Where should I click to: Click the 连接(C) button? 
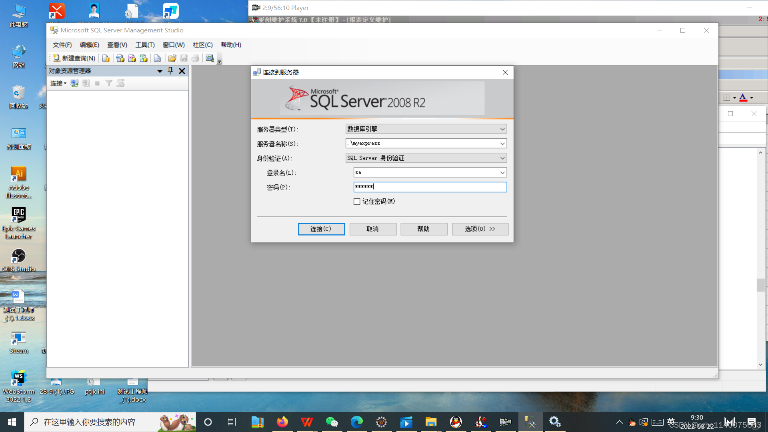[x=321, y=229]
